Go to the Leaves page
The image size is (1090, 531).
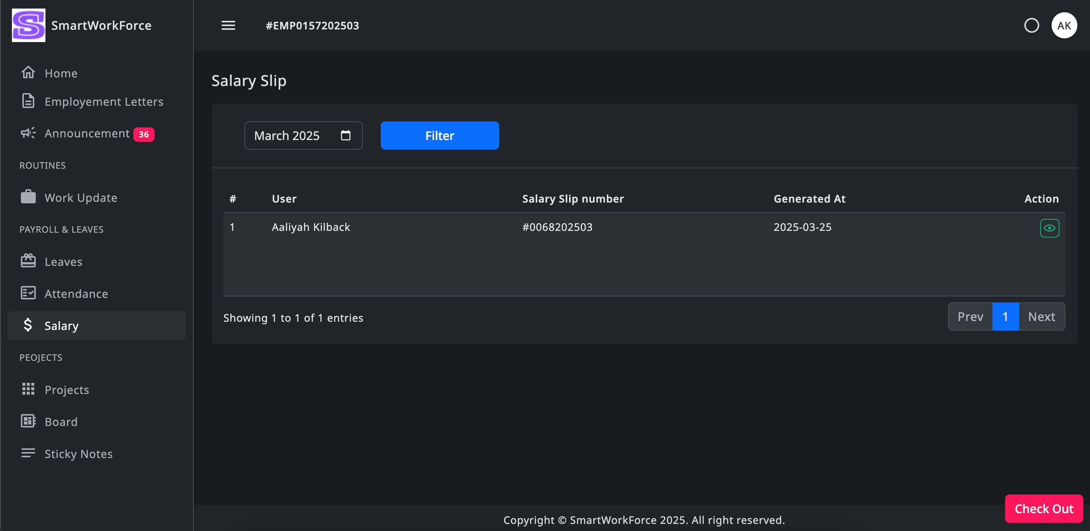(x=63, y=261)
